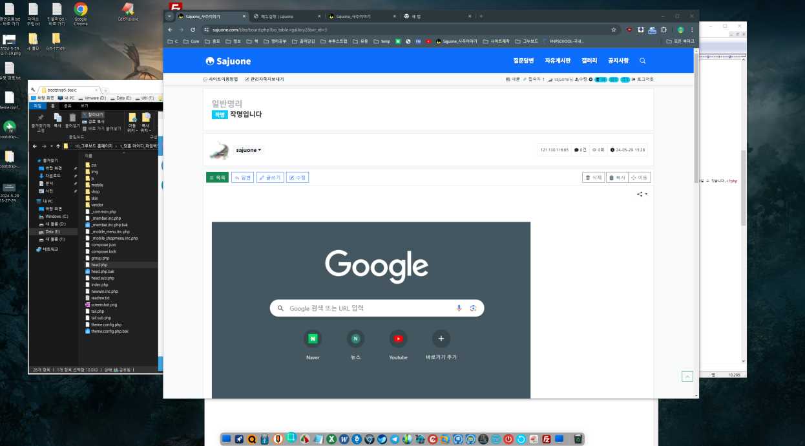The height and width of the screenshot is (446, 805).
Task: Click the PHPSCHOOL bookmark
Action: (x=562, y=41)
